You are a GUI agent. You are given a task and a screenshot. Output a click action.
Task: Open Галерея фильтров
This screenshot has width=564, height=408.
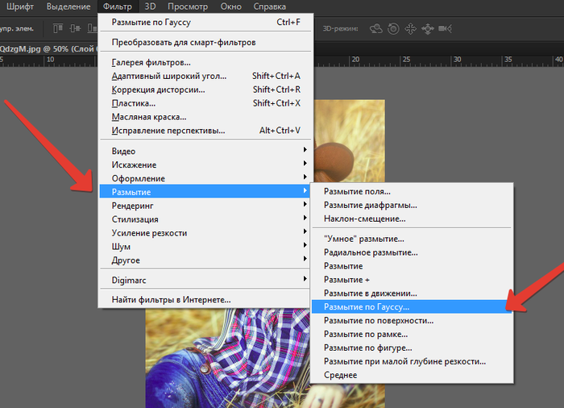click(205, 63)
